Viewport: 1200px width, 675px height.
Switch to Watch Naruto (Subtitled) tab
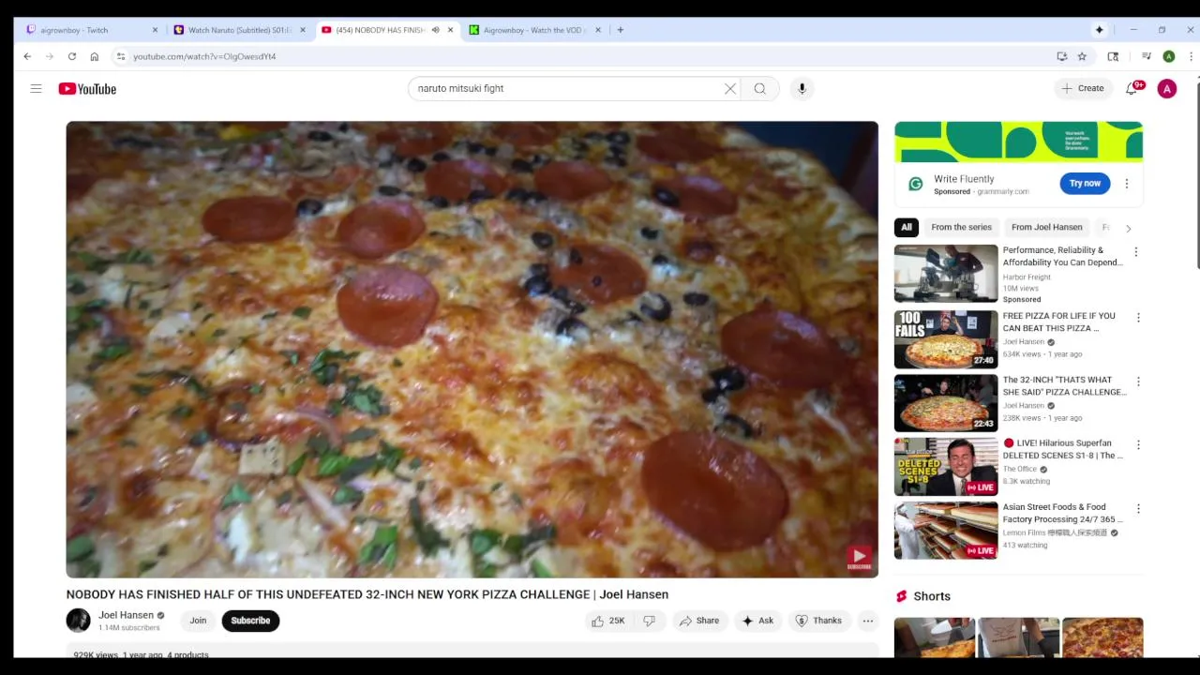coord(239,30)
